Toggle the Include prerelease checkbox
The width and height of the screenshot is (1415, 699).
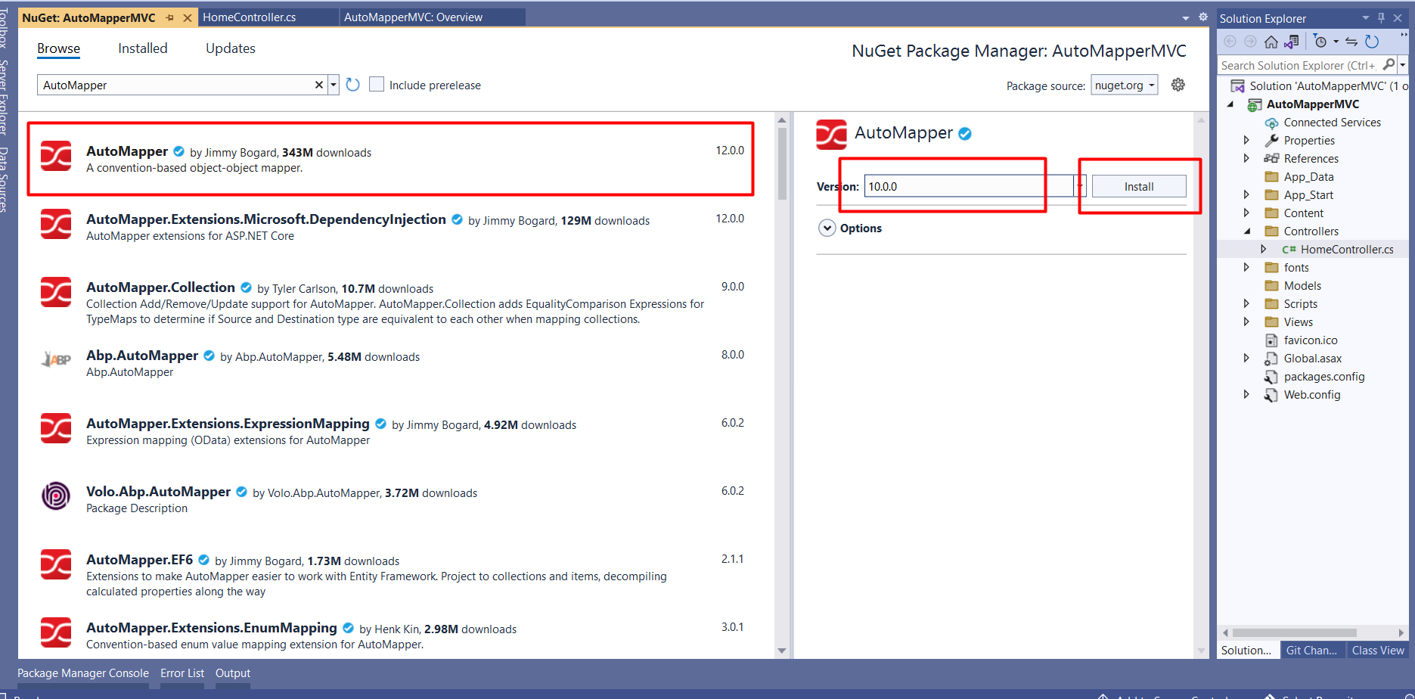click(x=377, y=84)
